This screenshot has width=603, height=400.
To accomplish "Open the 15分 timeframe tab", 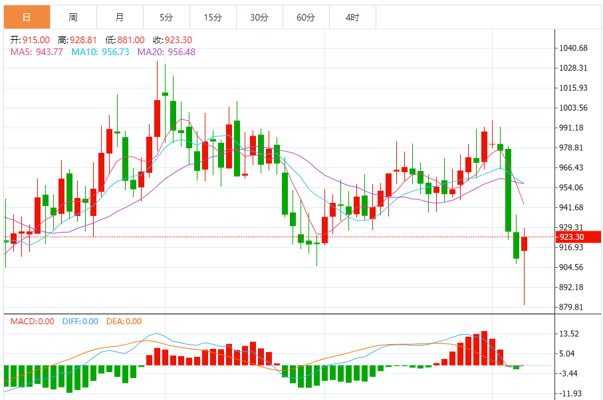I will [x=213, y=17].
